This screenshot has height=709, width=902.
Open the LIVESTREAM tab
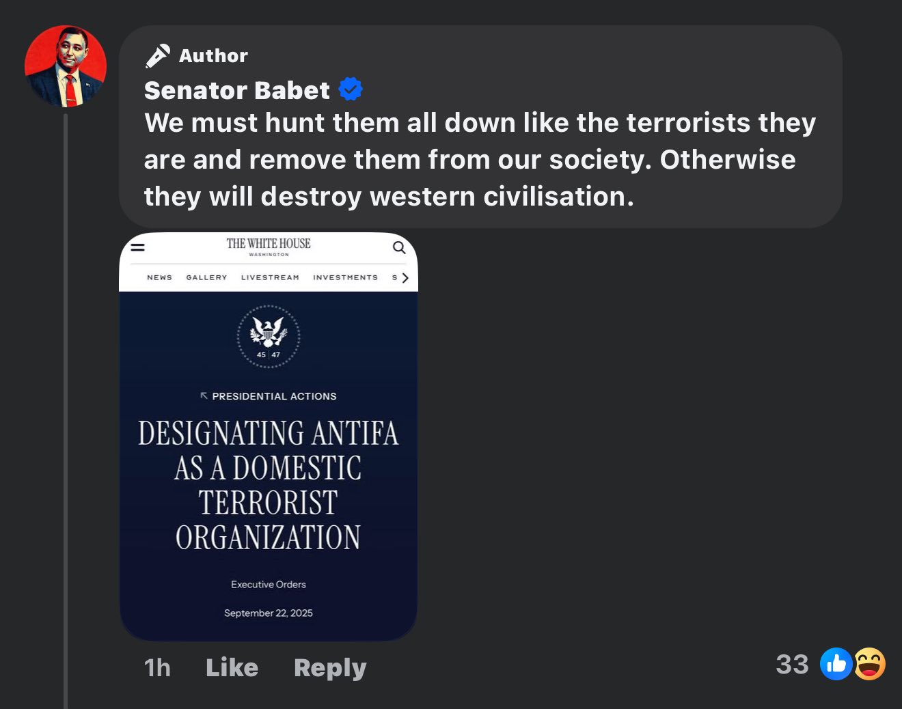[270, 277]
